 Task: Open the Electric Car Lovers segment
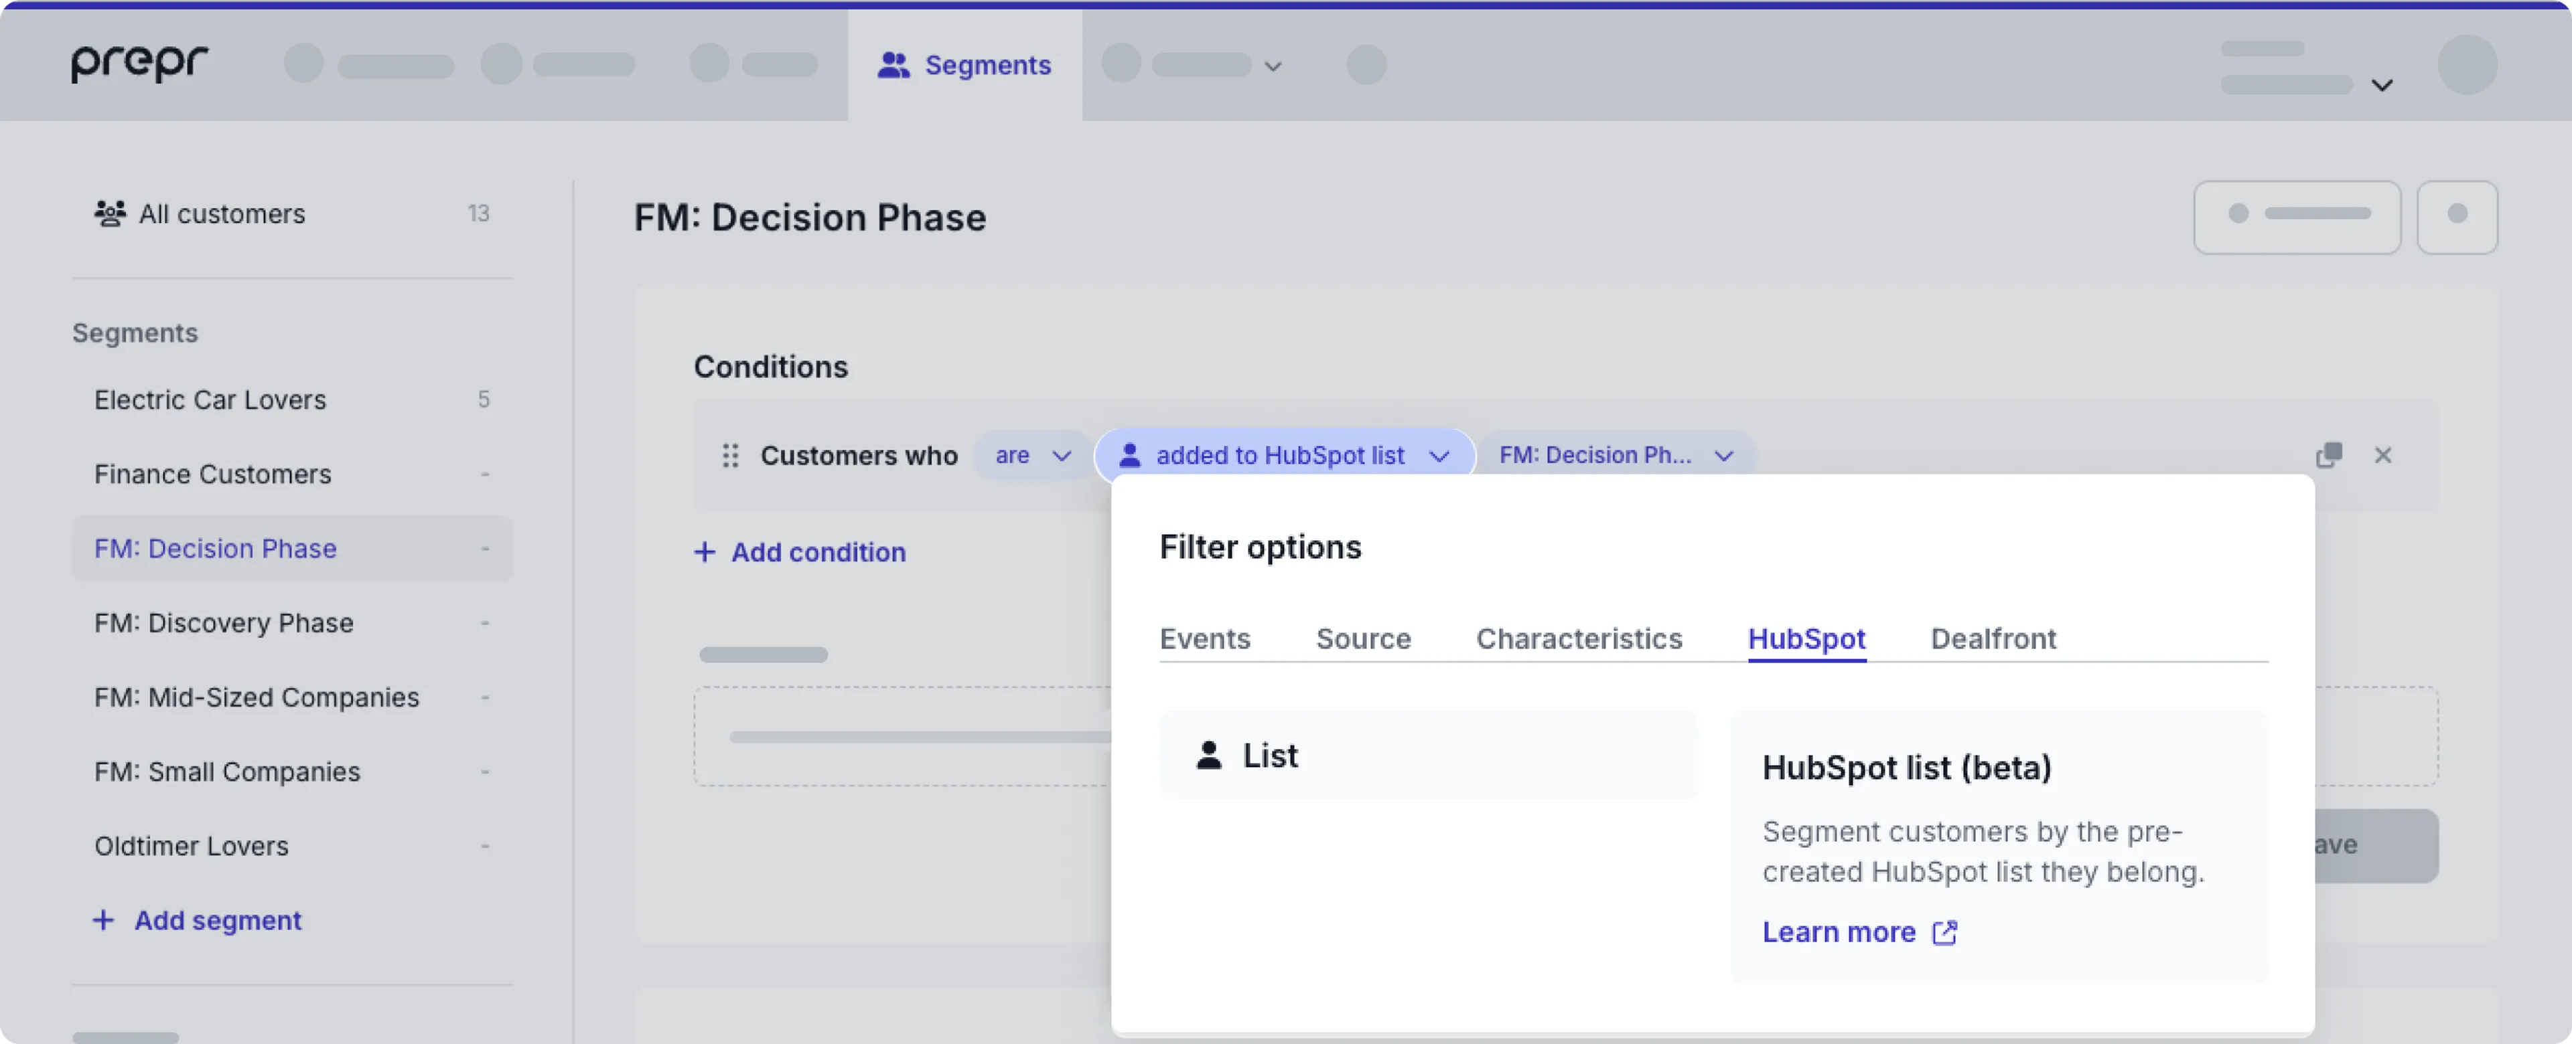pos(291,400)
